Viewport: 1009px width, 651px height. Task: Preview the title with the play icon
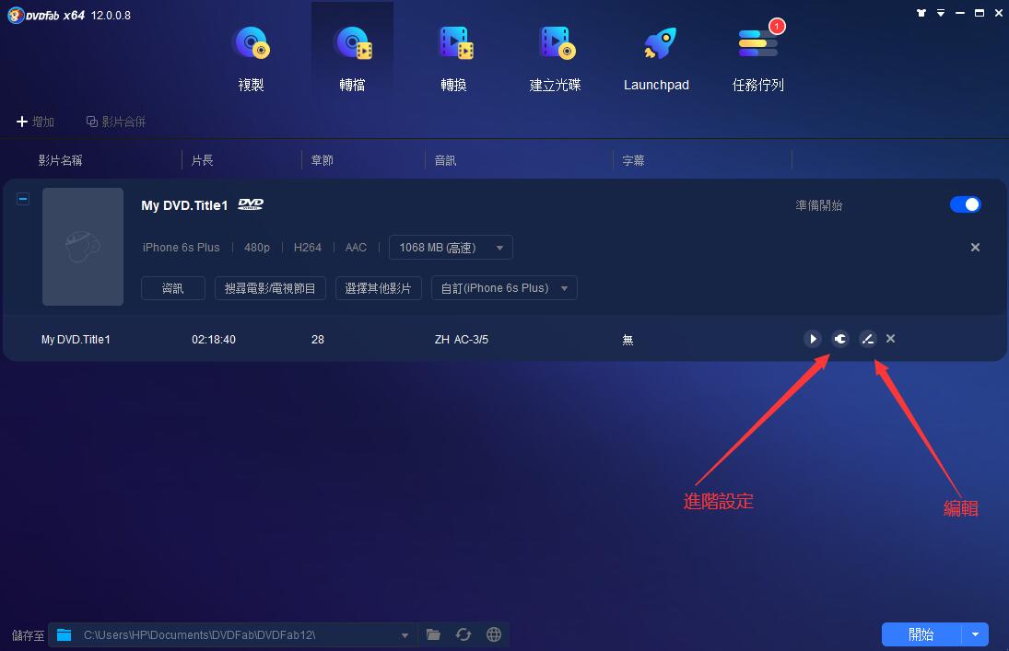pyautogui.click(x=813, y=338)
